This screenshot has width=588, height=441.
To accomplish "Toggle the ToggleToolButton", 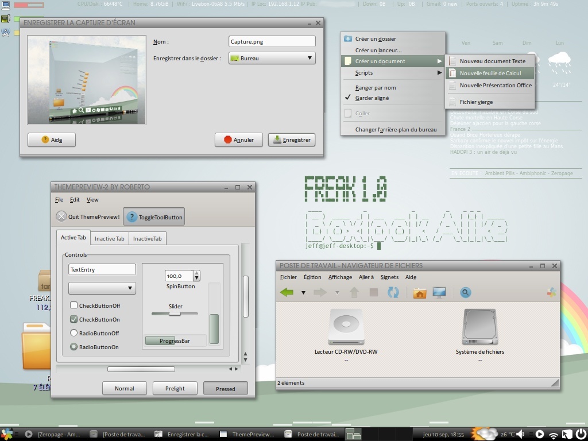I will (x=154, y=216).
